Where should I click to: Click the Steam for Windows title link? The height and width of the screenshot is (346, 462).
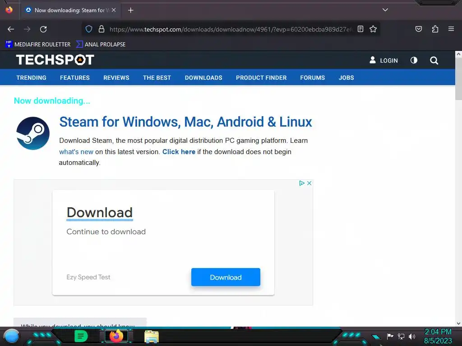click(x=185, y=122)
